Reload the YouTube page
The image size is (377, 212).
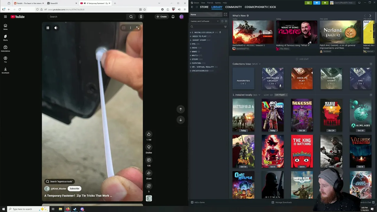[x=19, y=9]
